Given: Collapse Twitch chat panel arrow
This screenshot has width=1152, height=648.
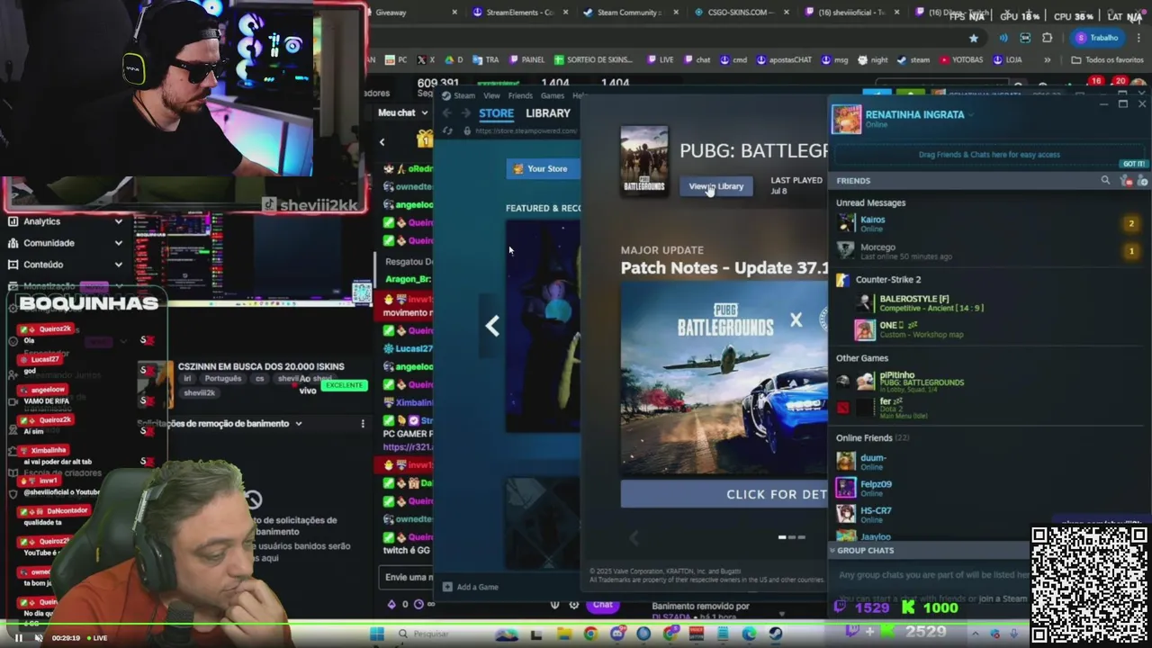Looking at the screenshot, I should pyautogui.click(x=382, y=142).
